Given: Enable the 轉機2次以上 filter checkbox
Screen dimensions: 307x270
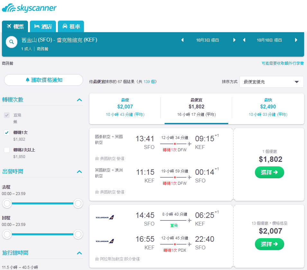Looking at the screenshot, I should [x=7, y=150].
